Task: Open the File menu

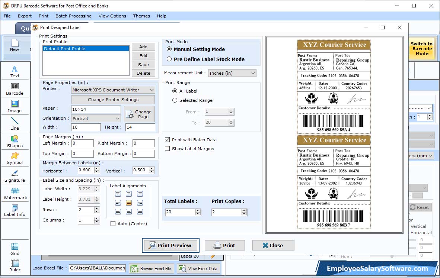Action: 7,16
